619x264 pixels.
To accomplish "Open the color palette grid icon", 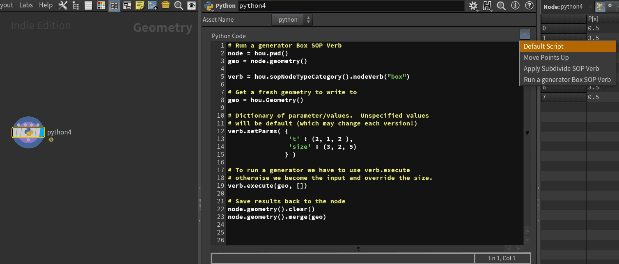I will point(101,5).
